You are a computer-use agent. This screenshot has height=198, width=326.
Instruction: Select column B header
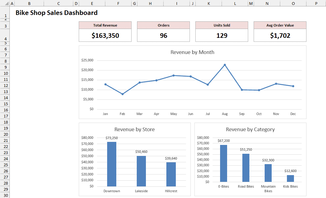29,3
